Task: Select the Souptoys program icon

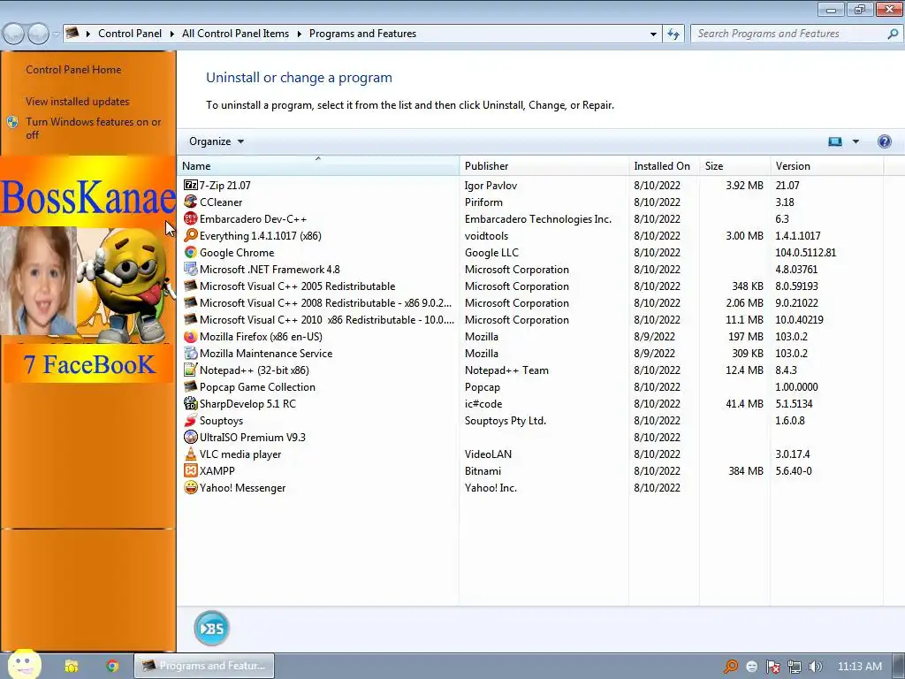Action: click(x=191, y=420)
